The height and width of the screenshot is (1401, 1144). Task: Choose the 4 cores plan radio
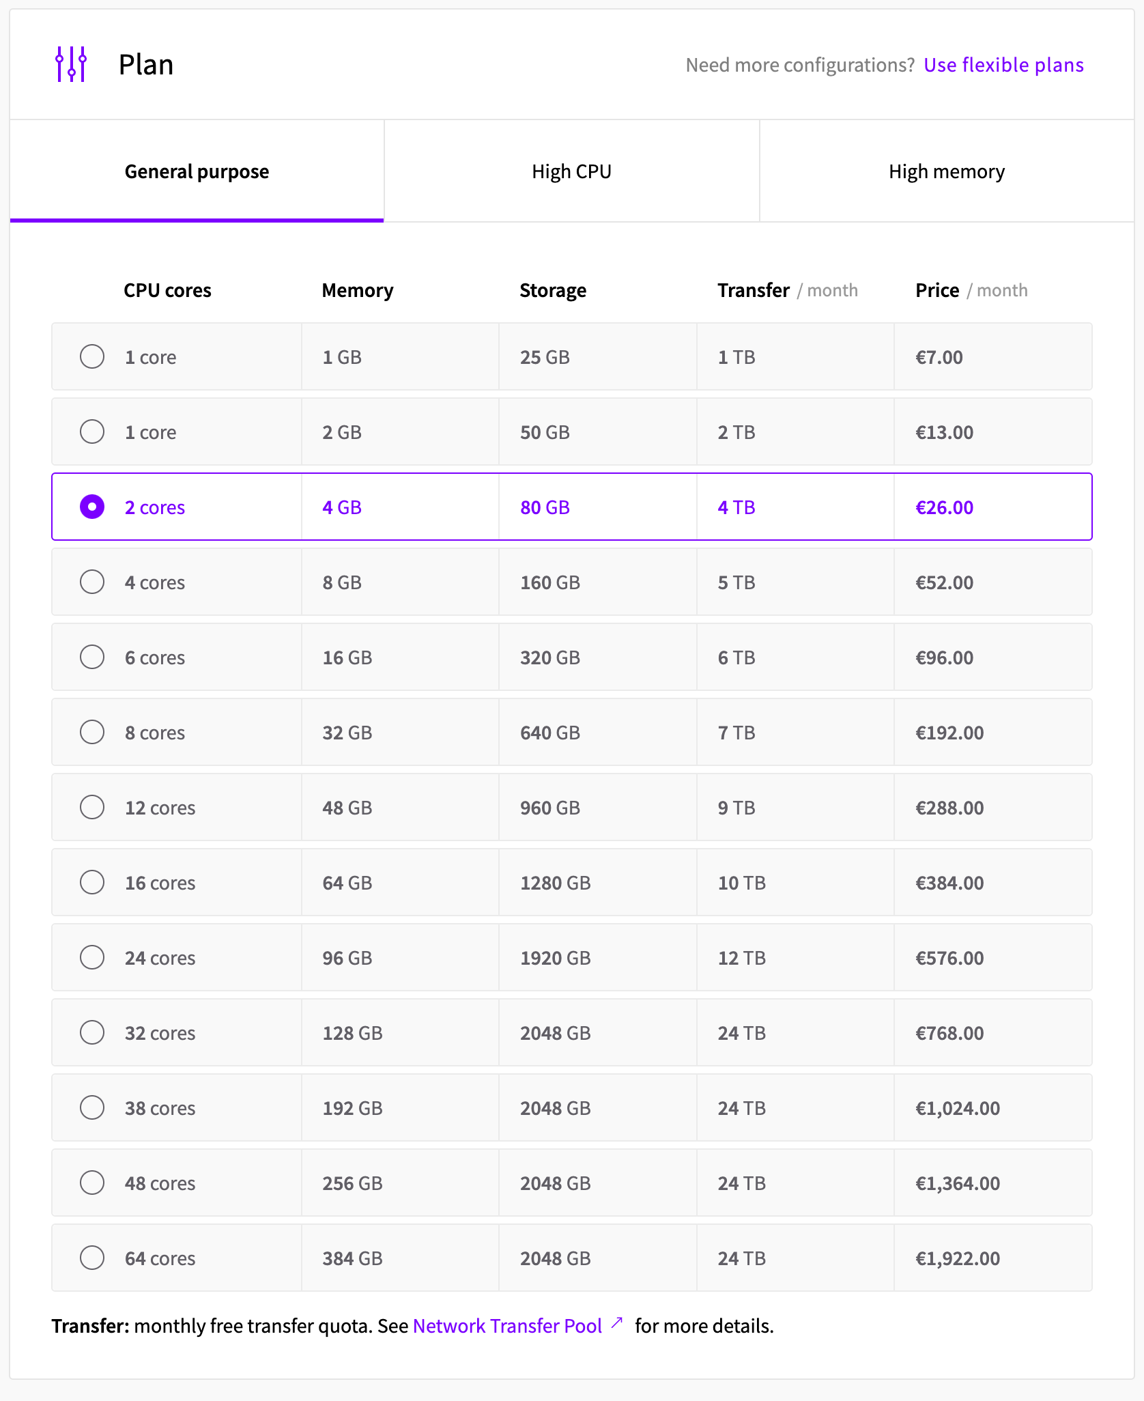point(92,582)
